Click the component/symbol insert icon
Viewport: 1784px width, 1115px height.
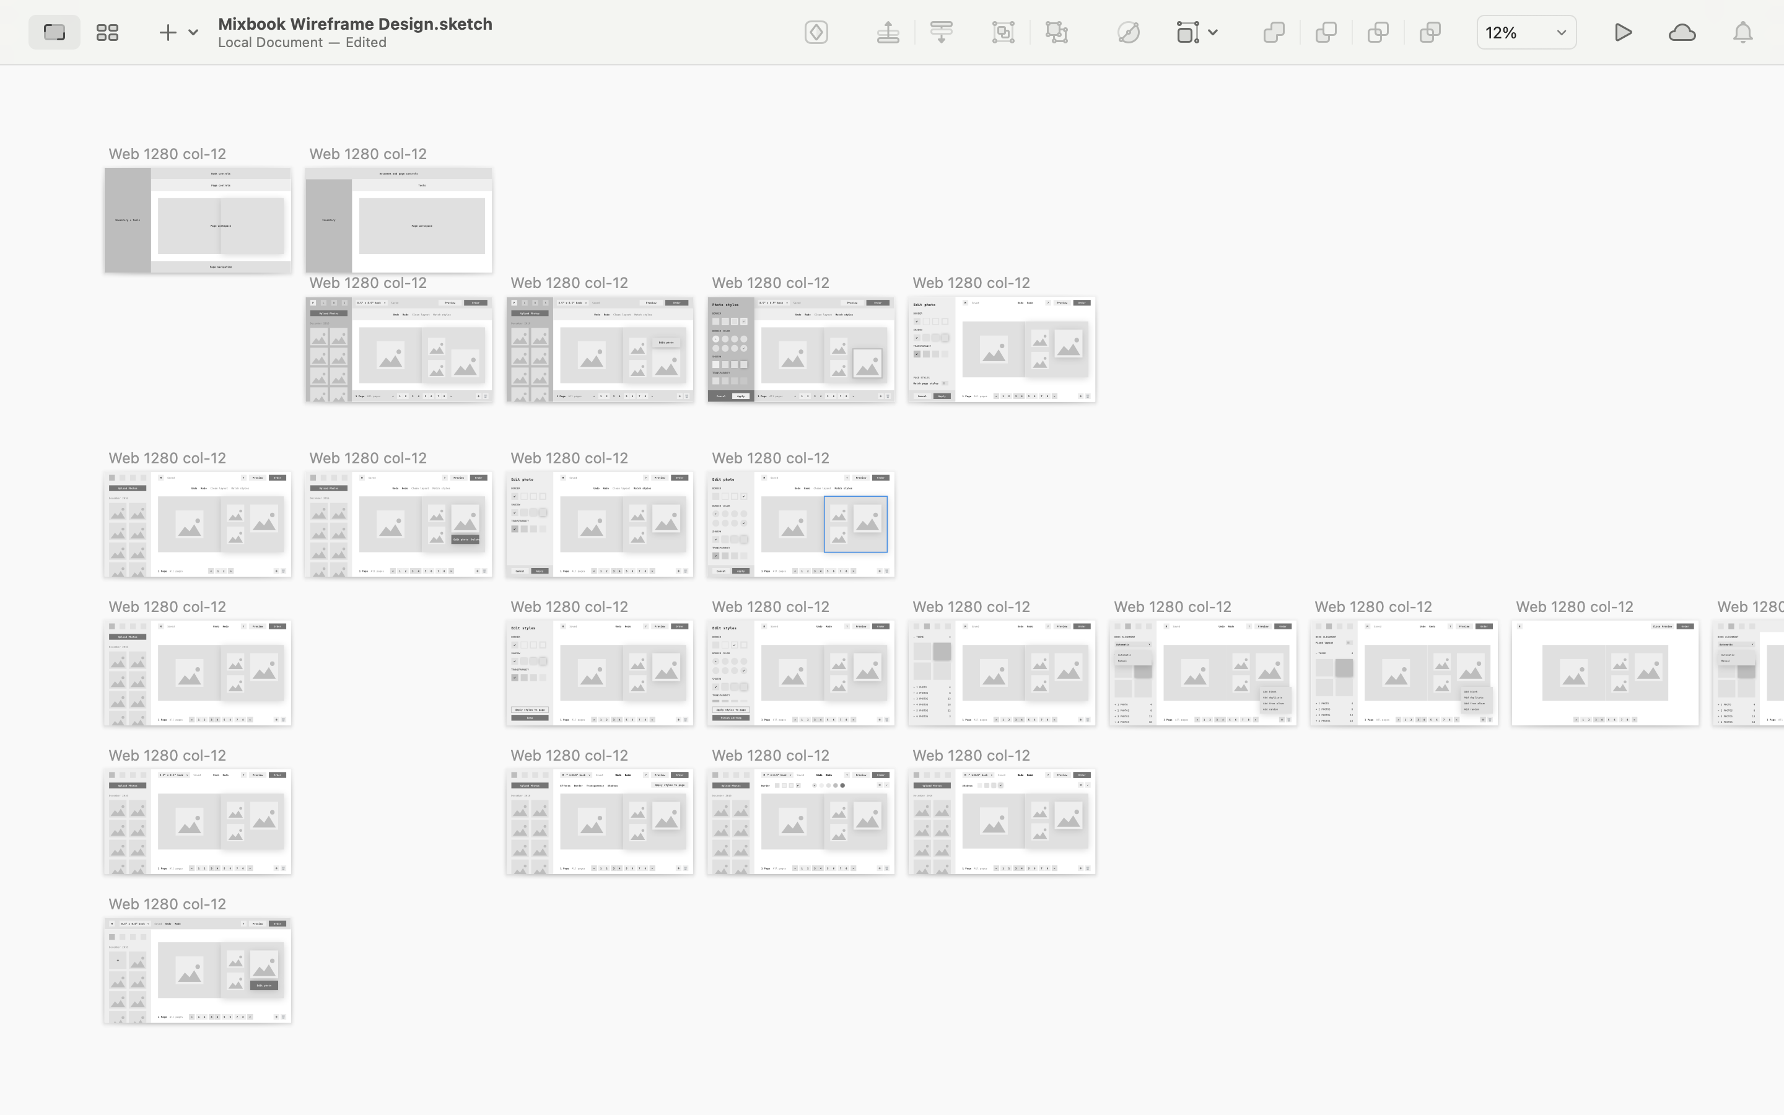point(817,32)
